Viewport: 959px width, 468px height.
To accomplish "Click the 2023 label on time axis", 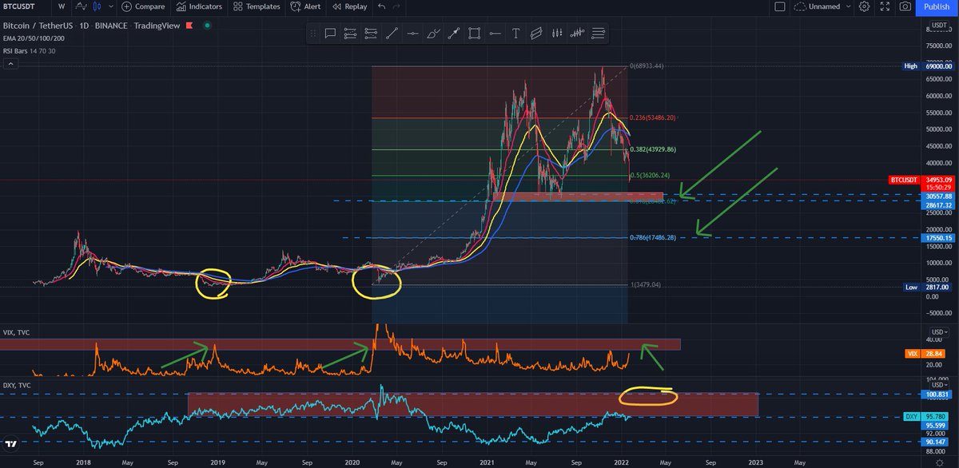I will click(x=755, y=461).
